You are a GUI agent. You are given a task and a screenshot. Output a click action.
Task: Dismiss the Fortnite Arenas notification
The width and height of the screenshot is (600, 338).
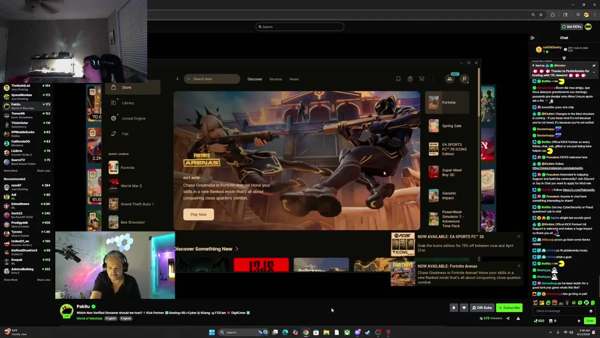point(519,266)
